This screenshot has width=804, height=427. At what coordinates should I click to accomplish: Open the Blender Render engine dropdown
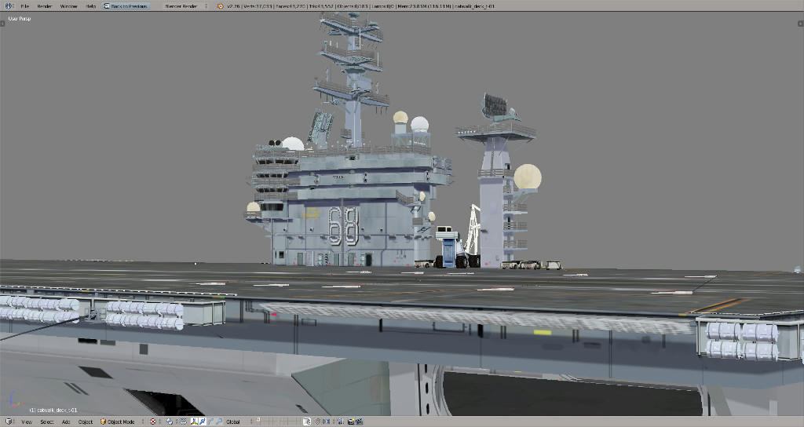pyautogui.click(x=184, y=6)
